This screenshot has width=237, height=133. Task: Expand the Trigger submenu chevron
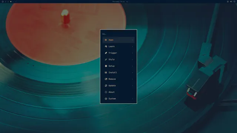coord(133,53)
